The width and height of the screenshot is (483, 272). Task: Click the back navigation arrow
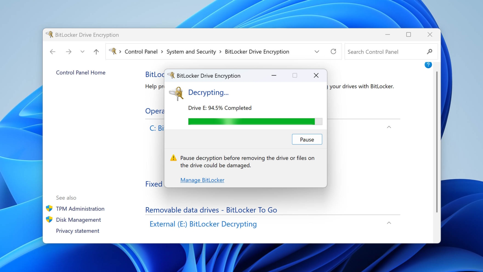coord(53,52)
